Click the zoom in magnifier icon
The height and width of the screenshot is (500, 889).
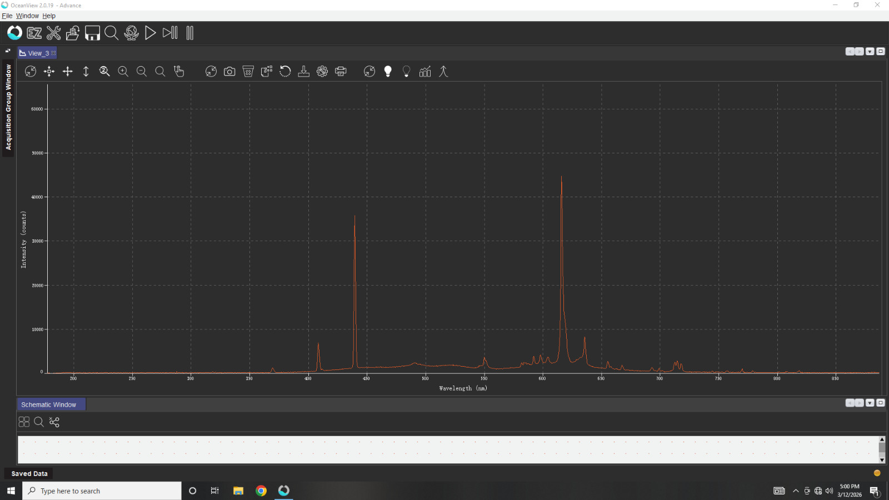click(123, 72)
